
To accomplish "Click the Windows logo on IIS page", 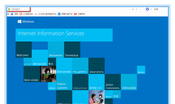I will tap(26, 22).
